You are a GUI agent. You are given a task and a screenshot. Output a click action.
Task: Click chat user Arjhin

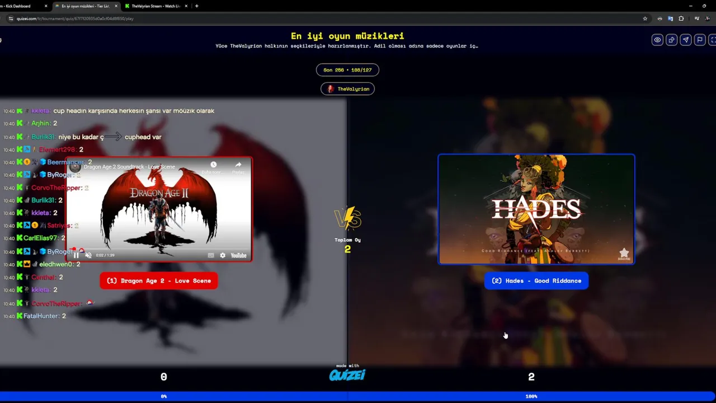[40, 123]
